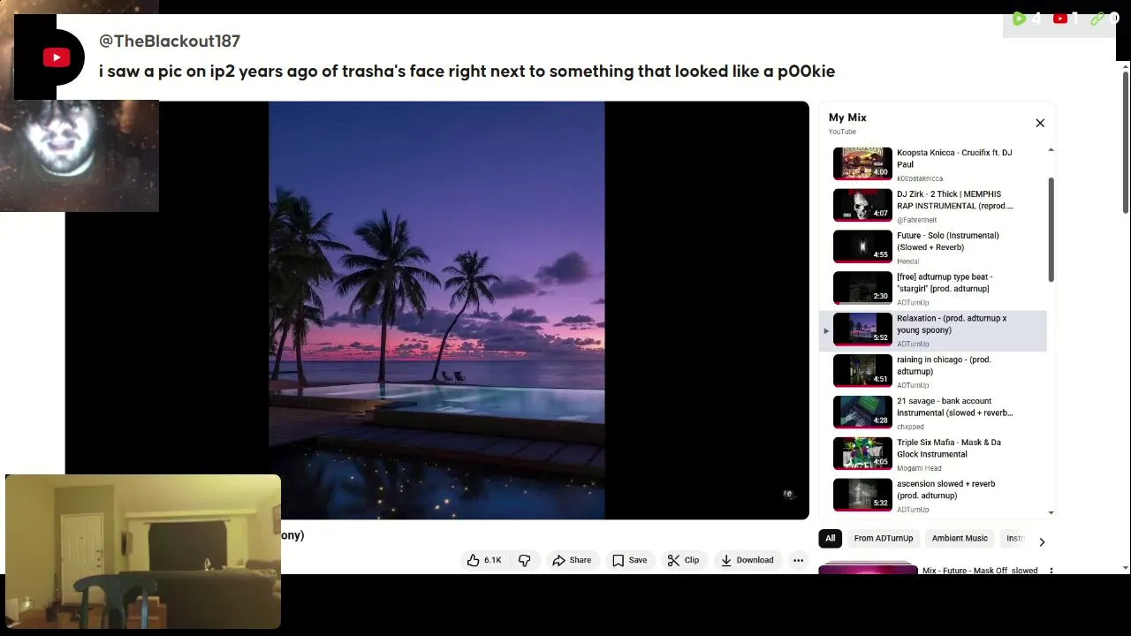Viewport: 1131px width, 636px height.
Task: Expand more filter chips with right chevron
Action: coord(1042,541)
